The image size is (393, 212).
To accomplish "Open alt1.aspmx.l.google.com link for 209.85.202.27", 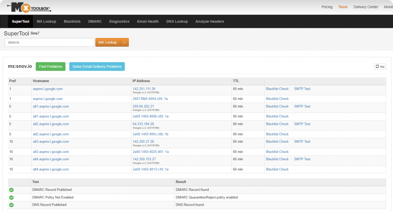I will (x=51, y=107).
